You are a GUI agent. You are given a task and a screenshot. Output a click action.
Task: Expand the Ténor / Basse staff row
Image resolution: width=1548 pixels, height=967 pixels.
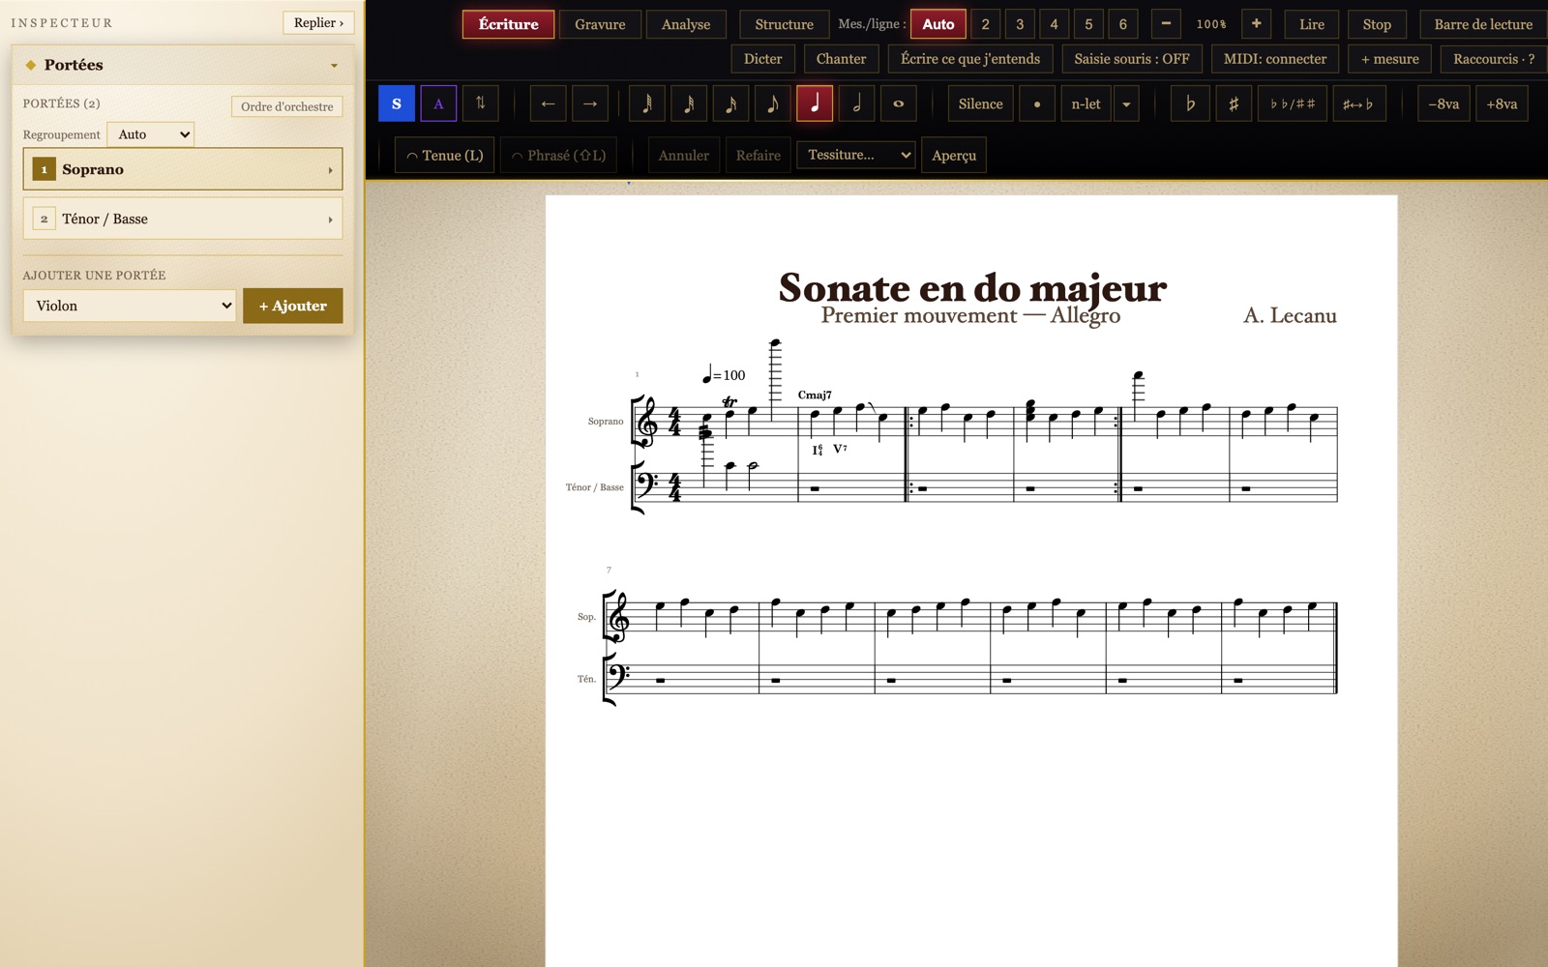(183, 219)
